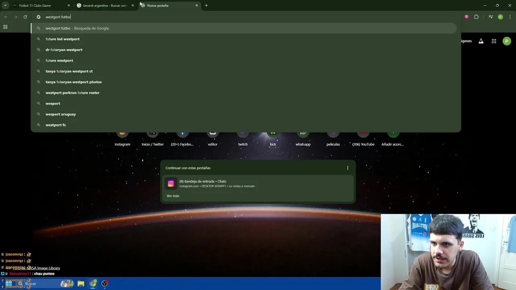Open the kick shortcut
The width and height of the screenshot is (516, 290).
(x=273, y=139)
